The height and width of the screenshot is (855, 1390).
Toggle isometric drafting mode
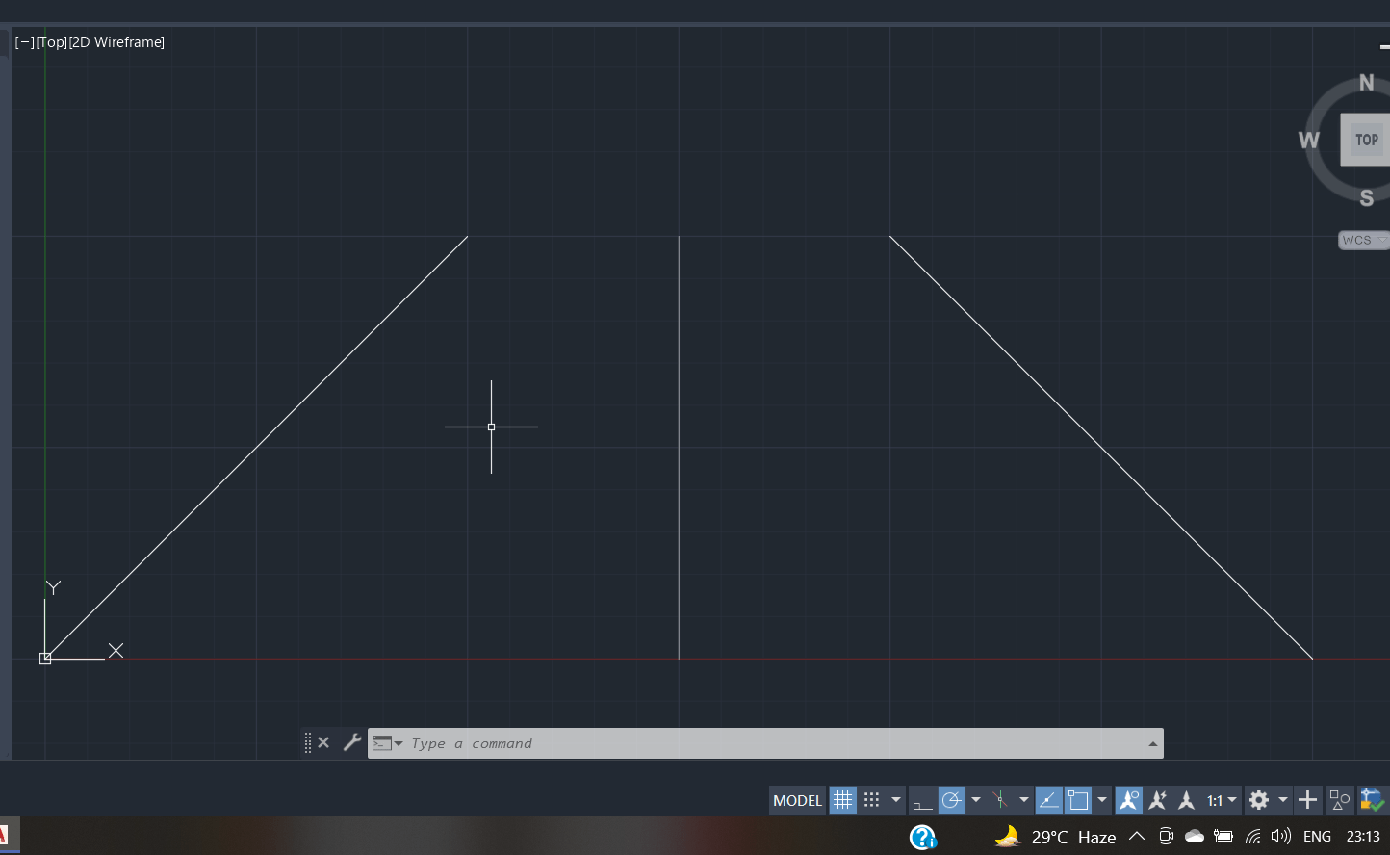click(1186, 800)
